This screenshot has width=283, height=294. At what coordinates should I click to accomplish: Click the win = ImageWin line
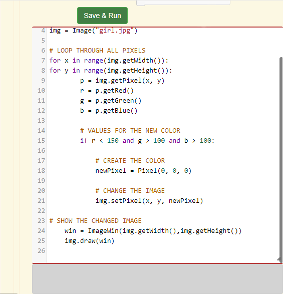(153, 231)
